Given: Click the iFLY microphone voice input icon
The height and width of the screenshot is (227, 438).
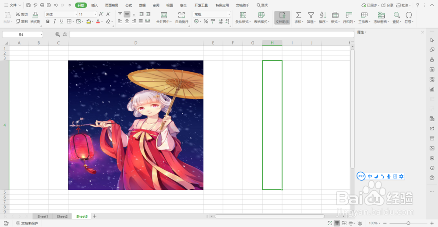Looking at the screenshot, I should coord(389,176).
